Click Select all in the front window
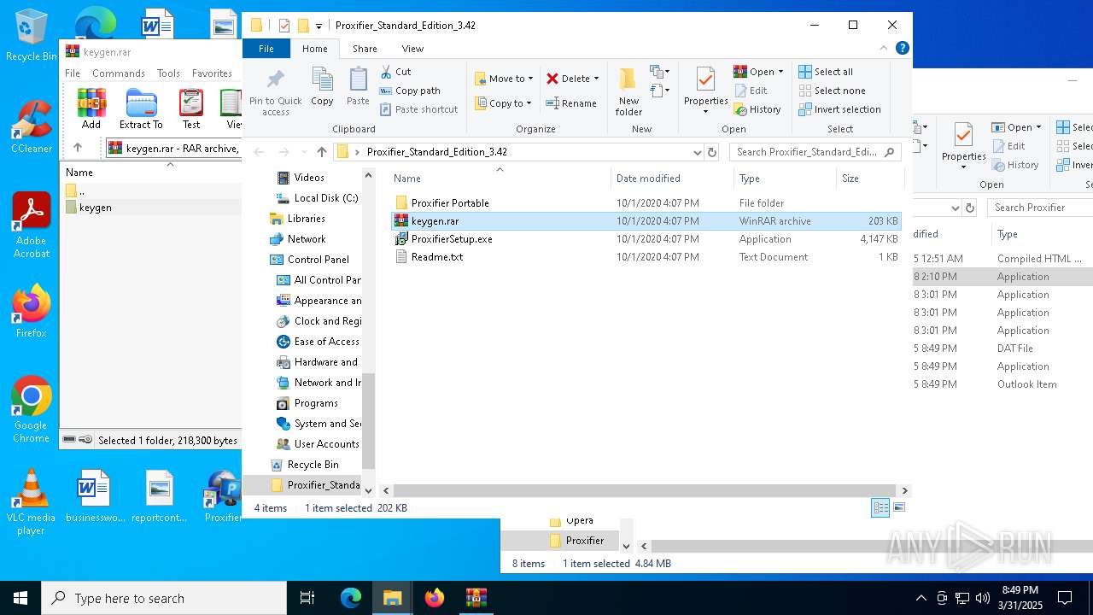 [826, 72]
